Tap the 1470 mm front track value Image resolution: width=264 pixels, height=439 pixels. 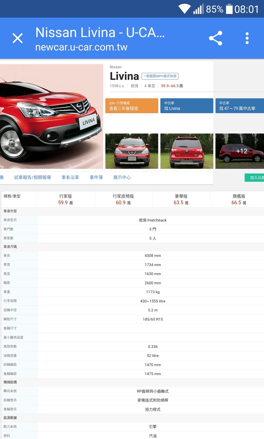click(x=153, y=365)
